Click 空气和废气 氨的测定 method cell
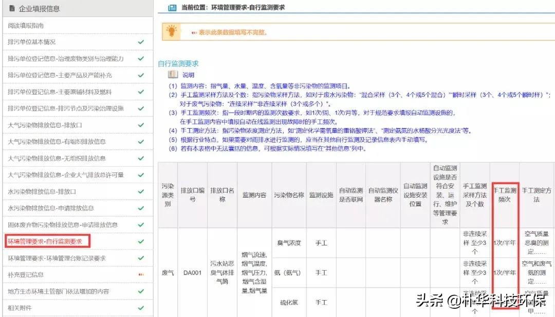The height and width of the screenshot is (317, 555). click(536, 273)
